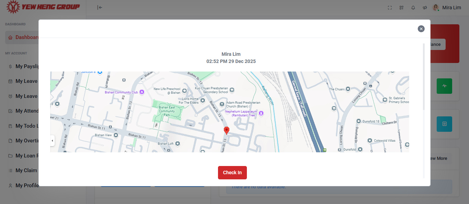469x204 pixels.
Task: Click the green activity pulse icon
Action: 444,86
